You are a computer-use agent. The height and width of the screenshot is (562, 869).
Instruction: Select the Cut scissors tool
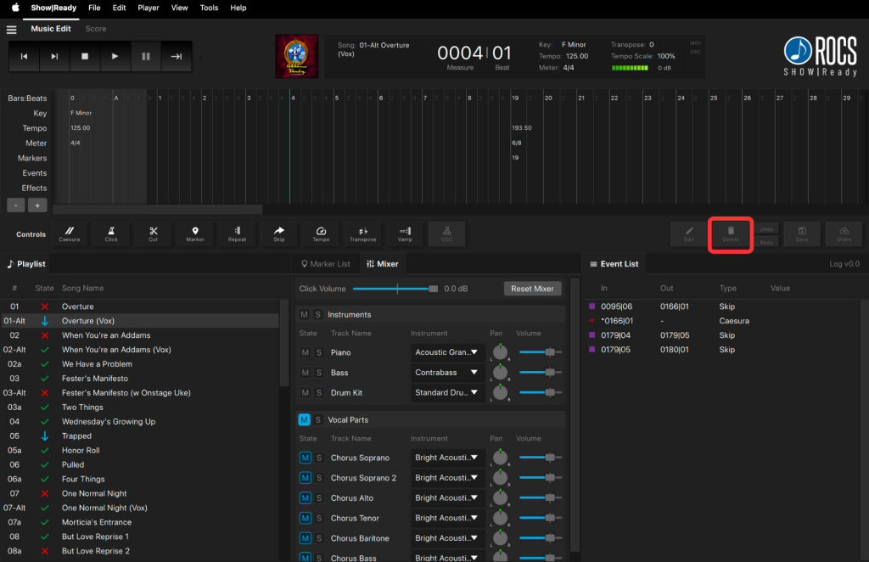(x=153, y=233)
